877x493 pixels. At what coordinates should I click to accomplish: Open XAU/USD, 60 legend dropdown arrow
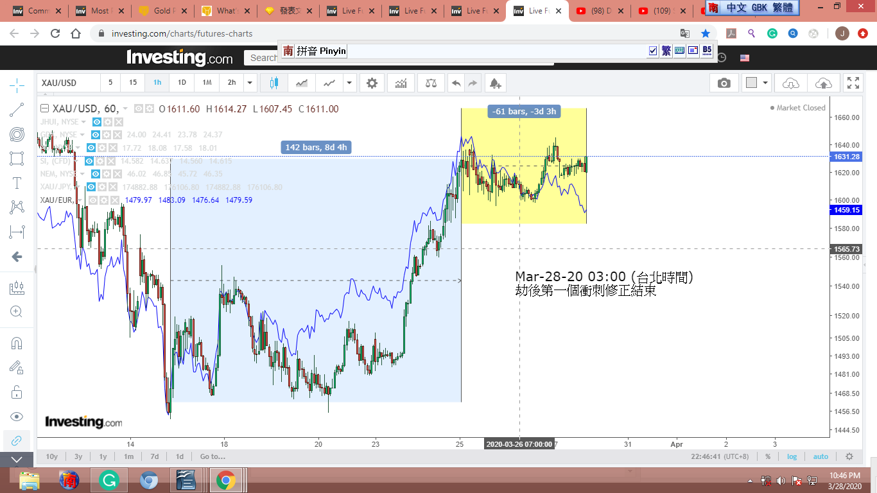tap(126, 109)
